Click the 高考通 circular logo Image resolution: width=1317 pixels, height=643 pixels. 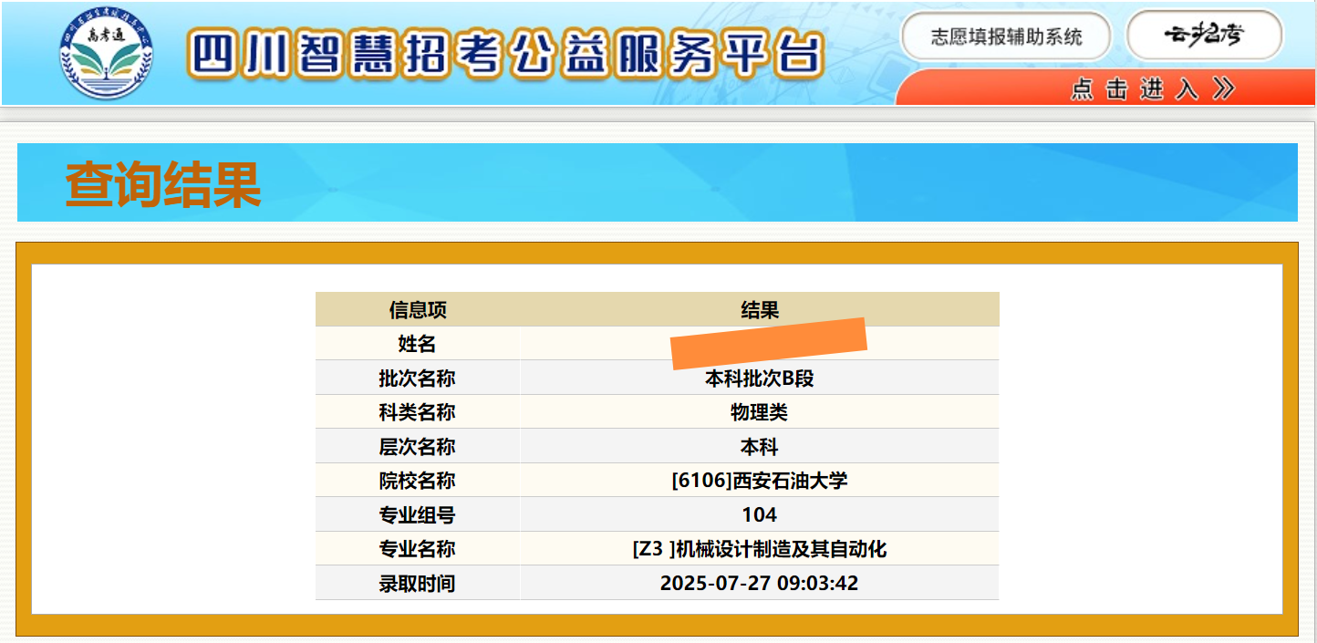[x=107, y=54]
